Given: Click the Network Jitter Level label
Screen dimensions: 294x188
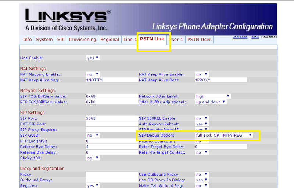Looking at the screenshot, I should (x=159, y=96).
